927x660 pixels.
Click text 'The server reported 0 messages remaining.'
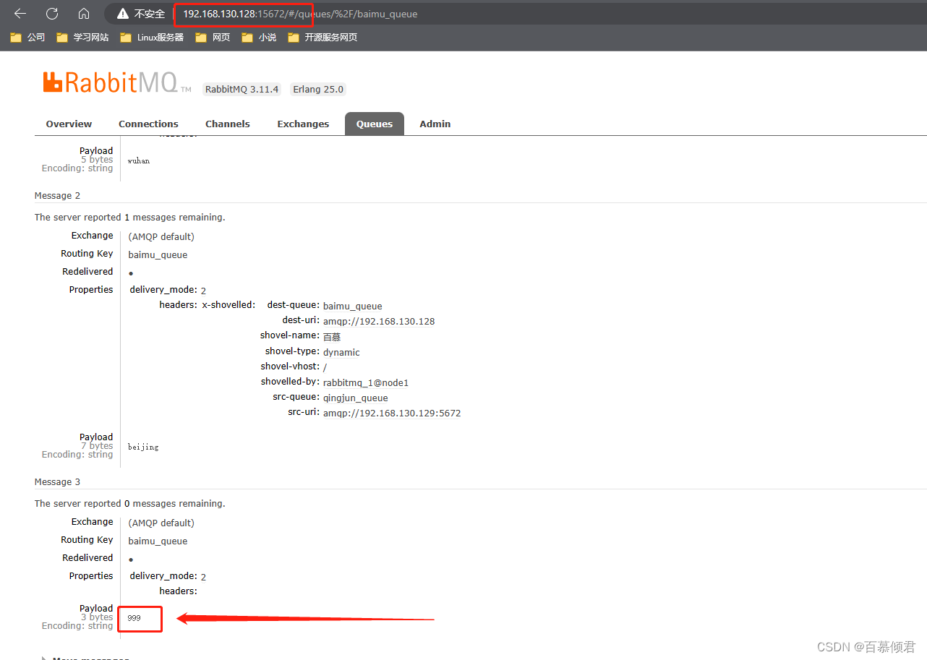(x=129, y=504)
